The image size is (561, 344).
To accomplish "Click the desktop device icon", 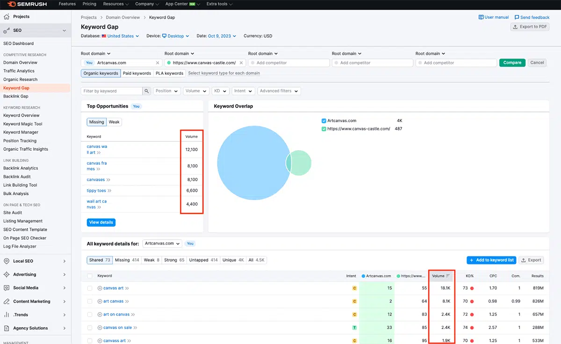I will pyautogui.click(x=164, y=36).
